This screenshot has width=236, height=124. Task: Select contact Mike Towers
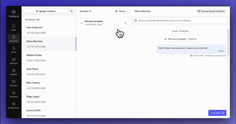(49, 85)
